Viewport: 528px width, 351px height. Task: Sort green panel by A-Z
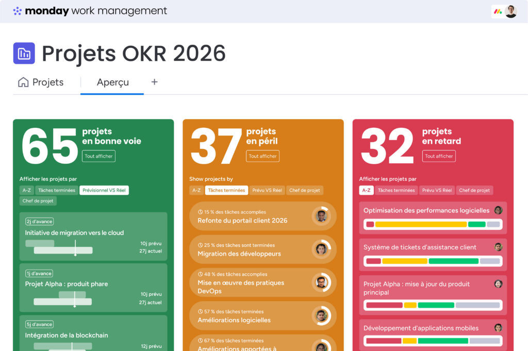27,190
